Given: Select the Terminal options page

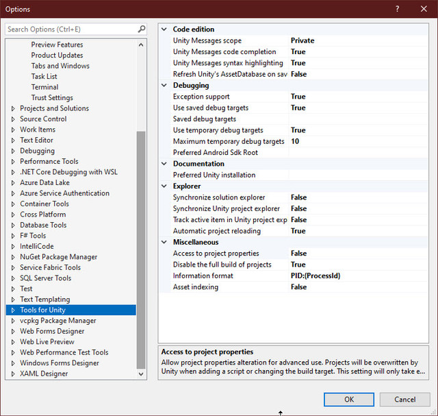Looking at the screenshot, I should click(44, 87).
